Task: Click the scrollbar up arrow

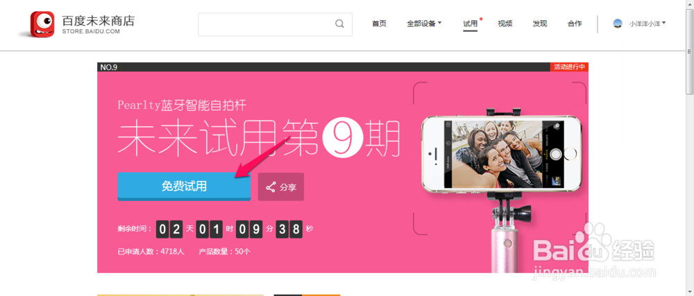Action: pyautogui.click(x=690, y=4)
